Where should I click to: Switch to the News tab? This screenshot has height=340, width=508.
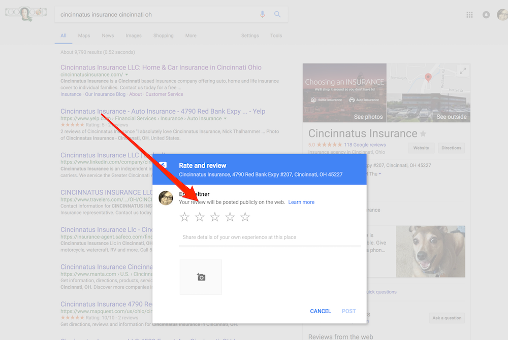[108, 36]
